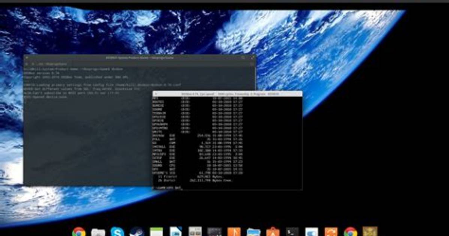
Task: Open the Chrome icon beside the Files icon
Action: coord(79,231)
